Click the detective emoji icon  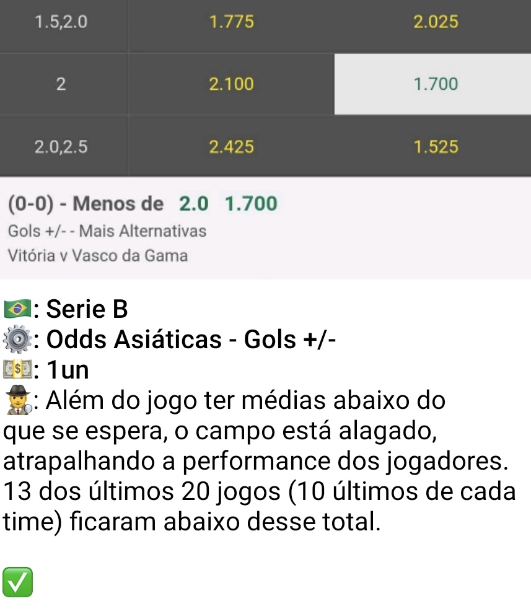click(x=19, y=400)
